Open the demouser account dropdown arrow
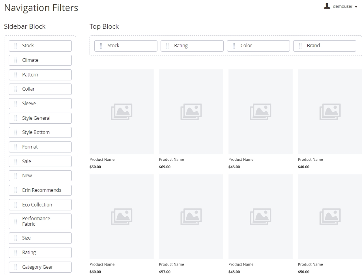The image size is (363, 275). [356, 7]
